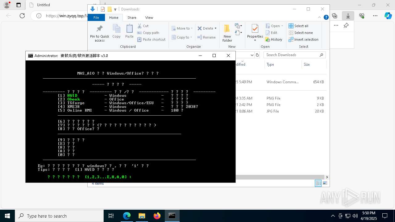Click the command prompt window icon
Viewport: 395px width, 222px height.
pos(31,56)
